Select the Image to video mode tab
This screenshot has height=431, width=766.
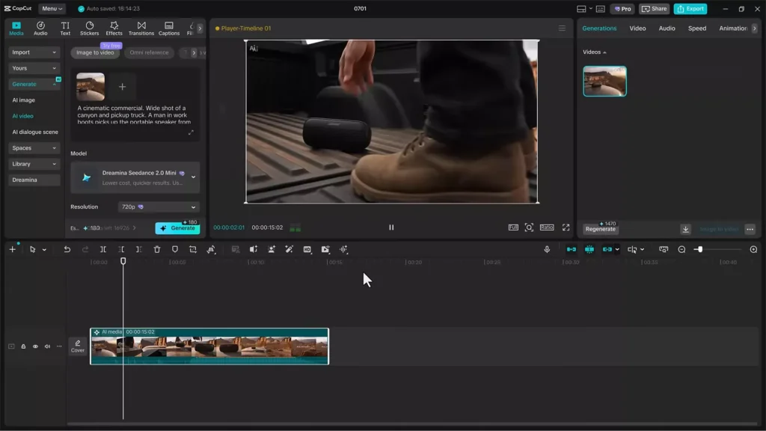(95, 52)
